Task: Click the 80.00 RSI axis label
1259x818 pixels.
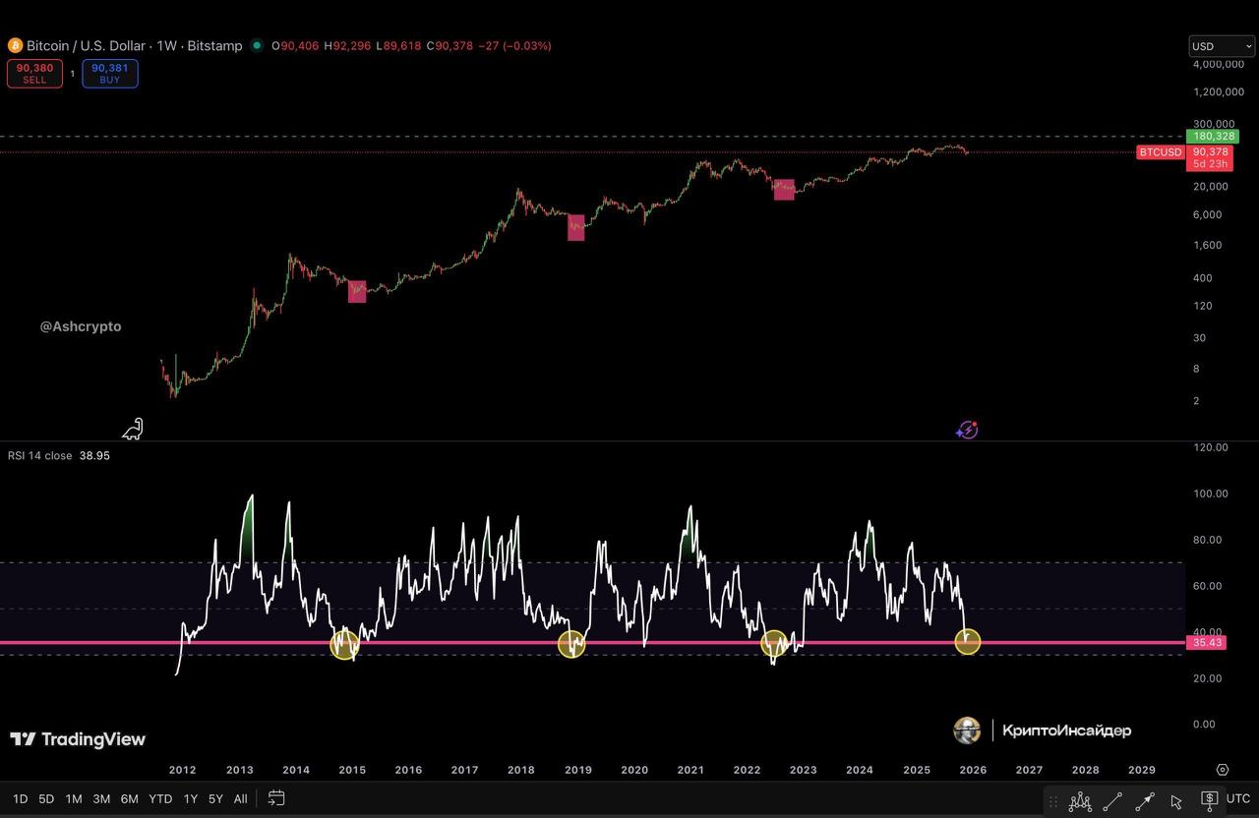Action: pos(1210,540)
